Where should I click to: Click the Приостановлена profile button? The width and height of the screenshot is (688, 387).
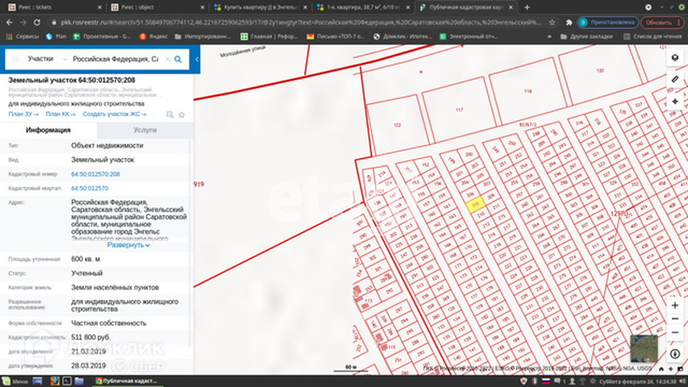(x=608, y=23)
